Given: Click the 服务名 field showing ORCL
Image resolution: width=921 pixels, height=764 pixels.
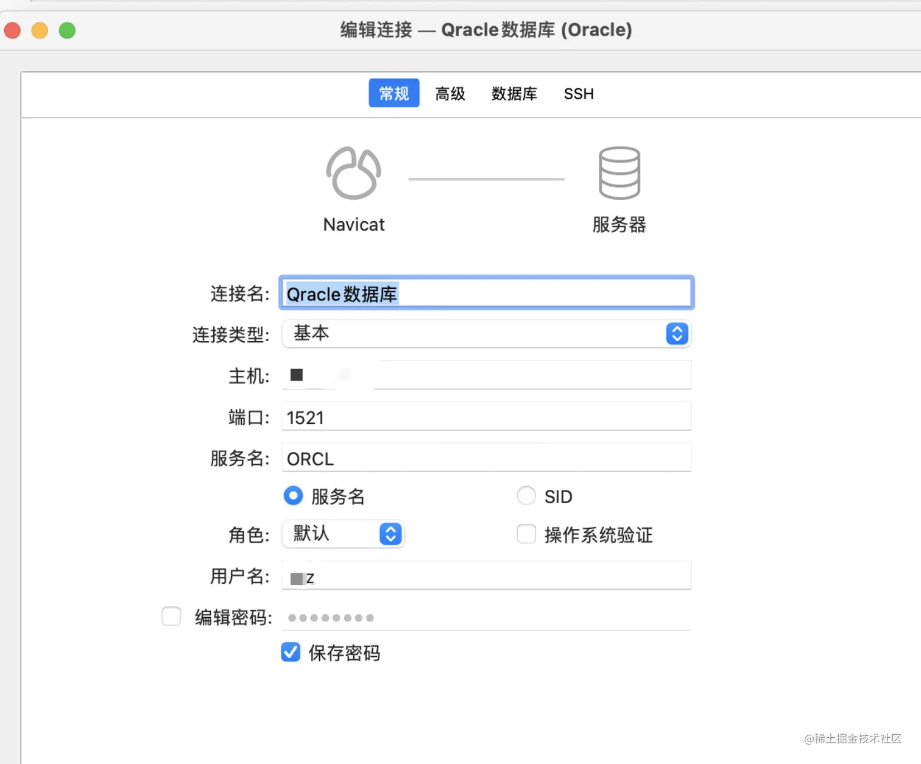Looking at the screenshot, I should point(487,458).
